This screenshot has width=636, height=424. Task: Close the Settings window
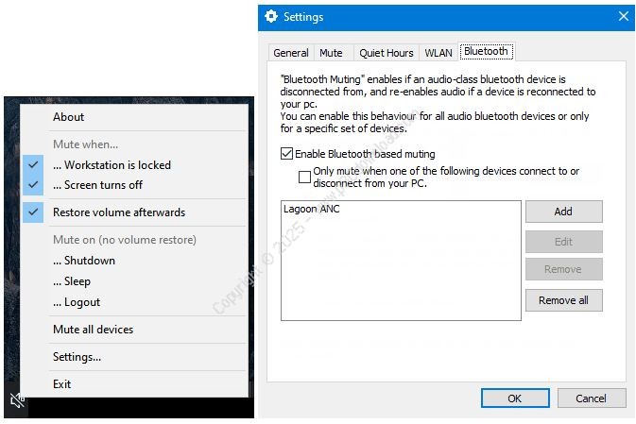pos(623,17)
